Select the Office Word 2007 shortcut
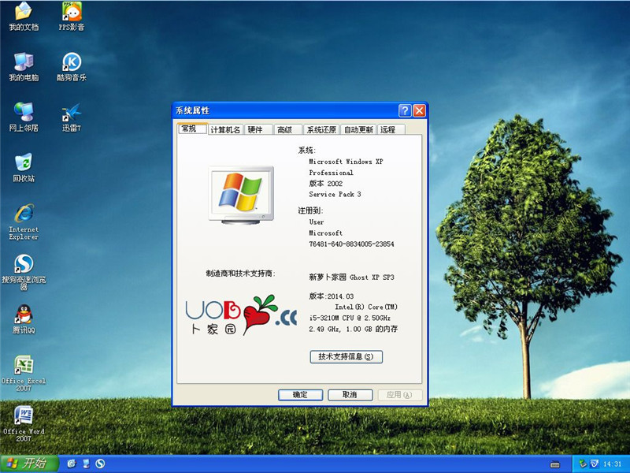This screenshot has width=630, height=473. tap(24, 424)
